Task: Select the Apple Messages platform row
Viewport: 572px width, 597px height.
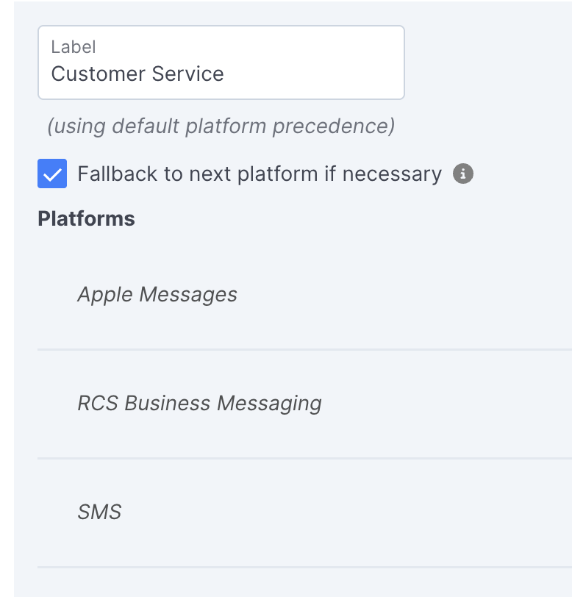Action: coord(304,295)
